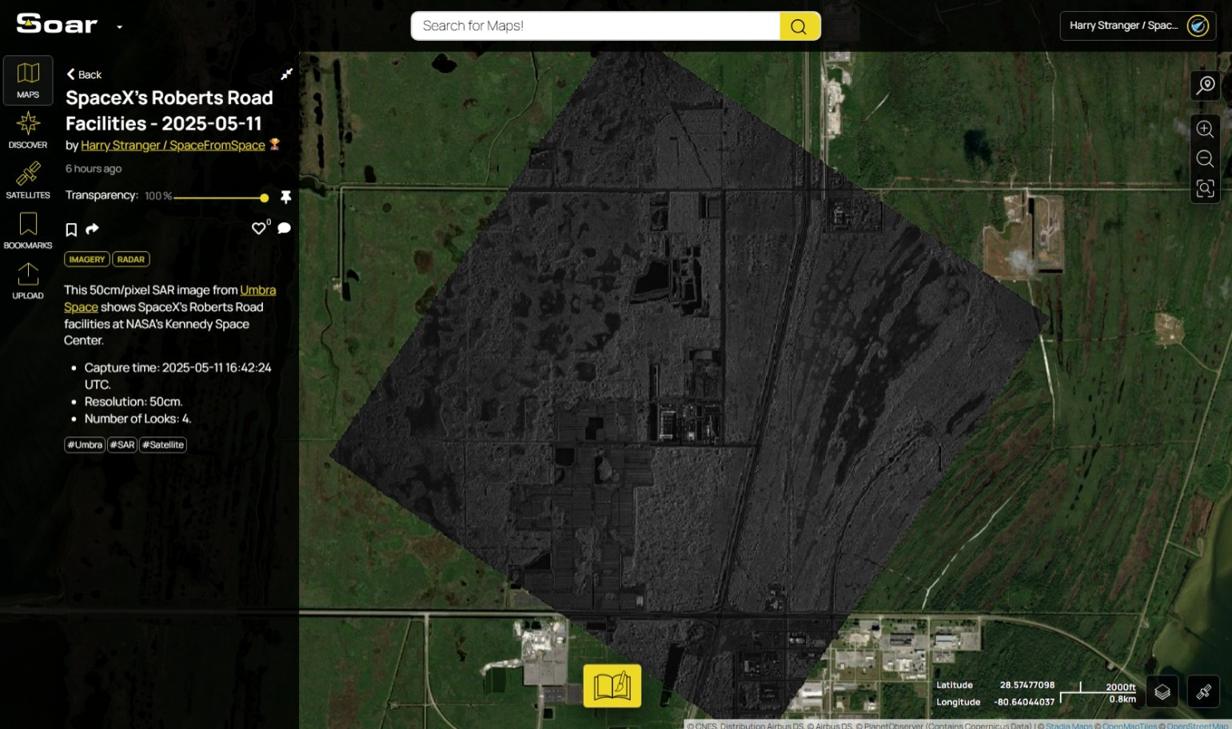Click the trophy badge next to author
Screen dimensions: 1232x729
(x=274, y=144)
